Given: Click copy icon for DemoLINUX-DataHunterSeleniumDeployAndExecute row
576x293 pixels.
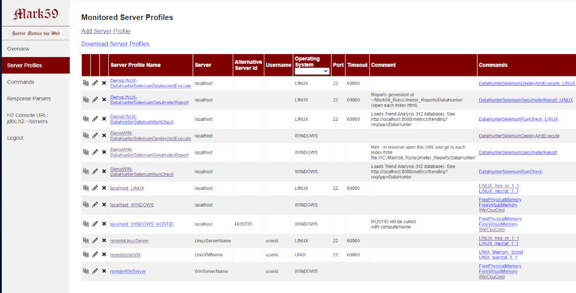Looking at the screenshot, I should point(86,83).
